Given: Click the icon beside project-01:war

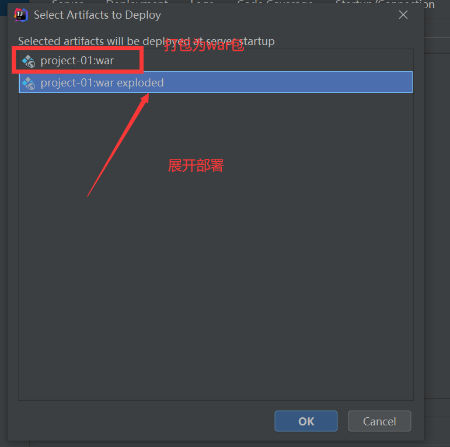Looking at the screenshot, I should (29, 61).
